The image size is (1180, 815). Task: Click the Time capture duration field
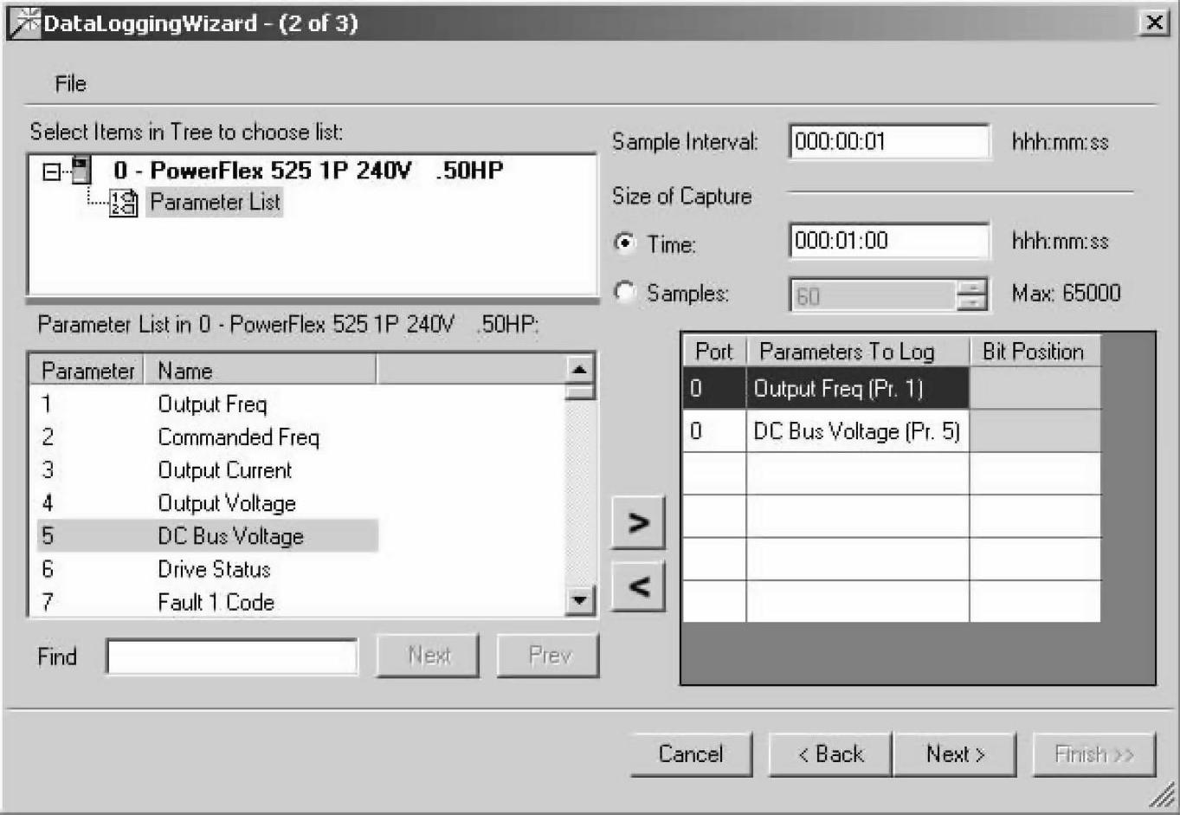(889, 241)
